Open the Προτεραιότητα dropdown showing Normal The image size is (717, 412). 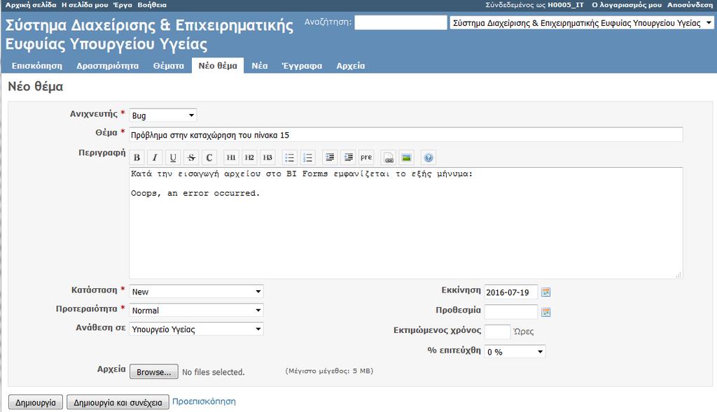196,310
